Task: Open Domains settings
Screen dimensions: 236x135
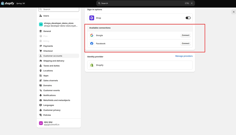Action: [59, 85]
